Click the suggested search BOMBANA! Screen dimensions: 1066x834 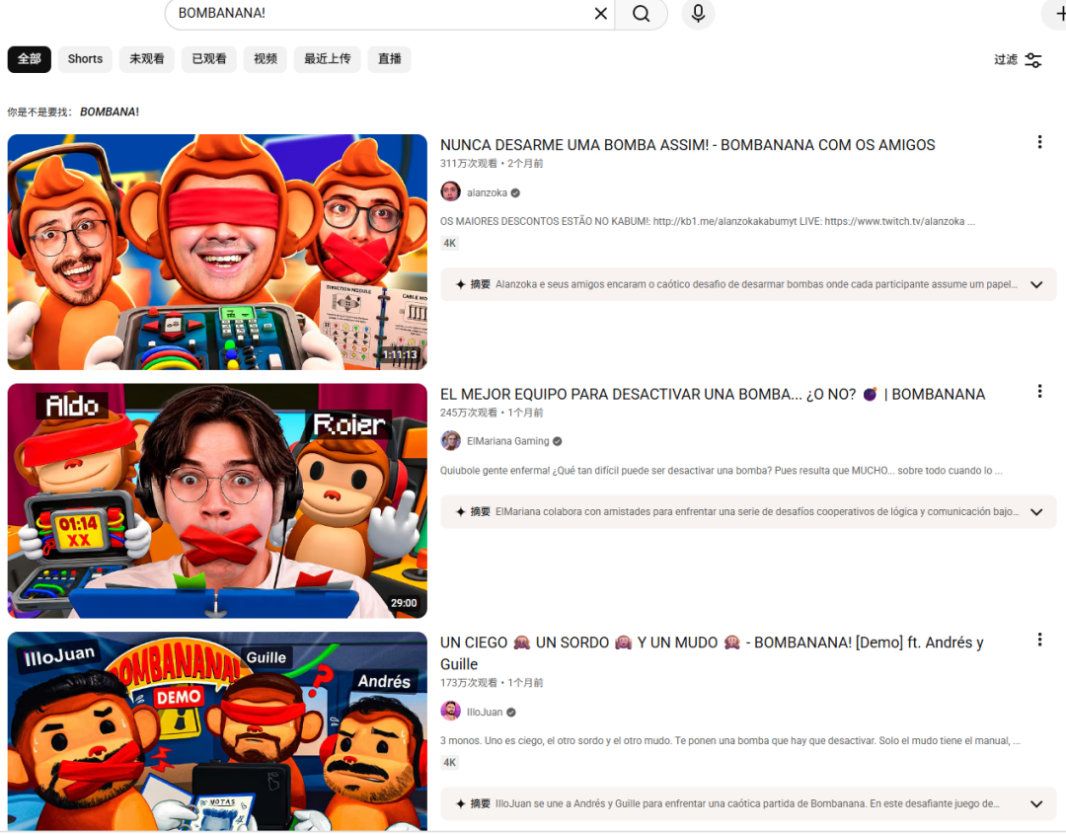tap(110, 112)
